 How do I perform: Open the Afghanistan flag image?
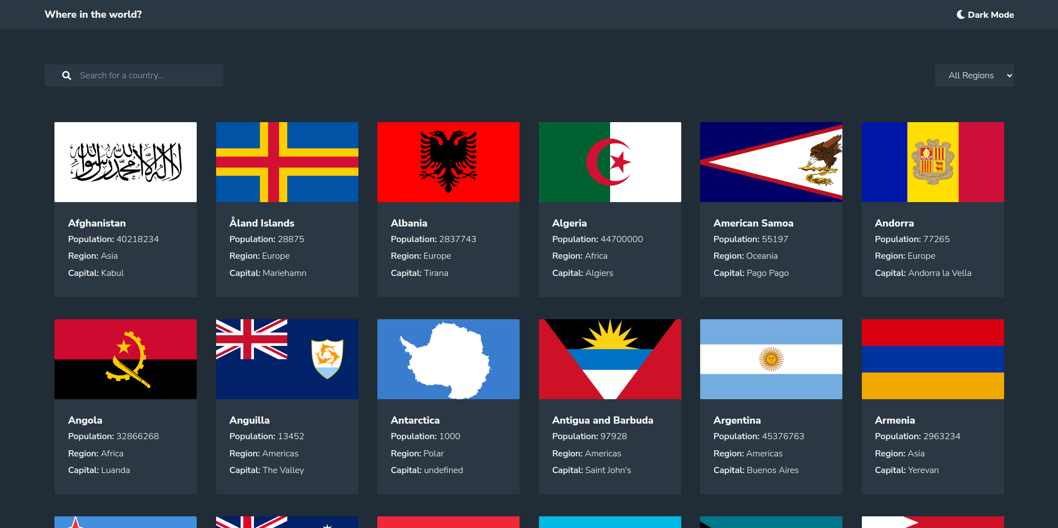tap(126, 162)
